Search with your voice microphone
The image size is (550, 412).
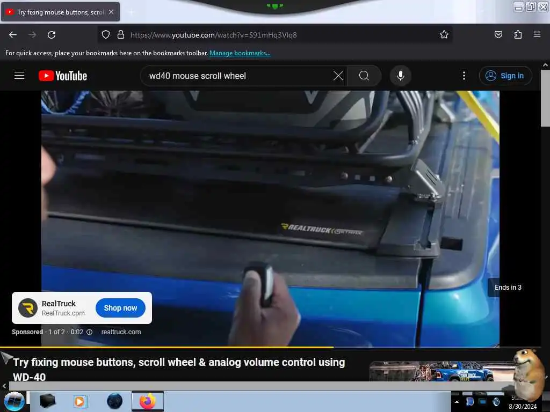coord(400,76)
